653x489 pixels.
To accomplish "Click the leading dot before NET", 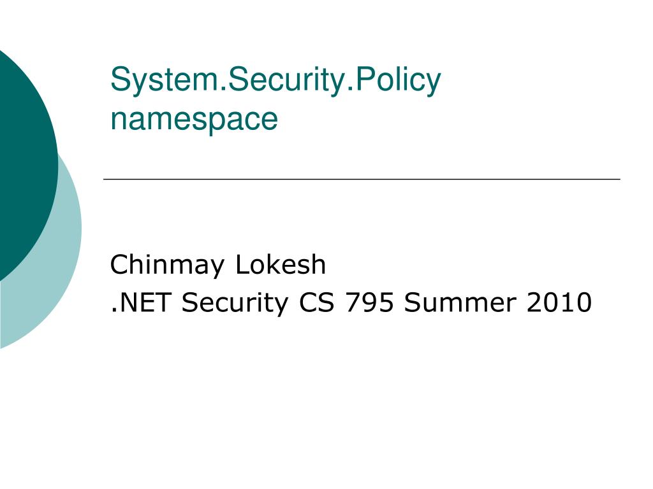I will (x=114, y=310).
